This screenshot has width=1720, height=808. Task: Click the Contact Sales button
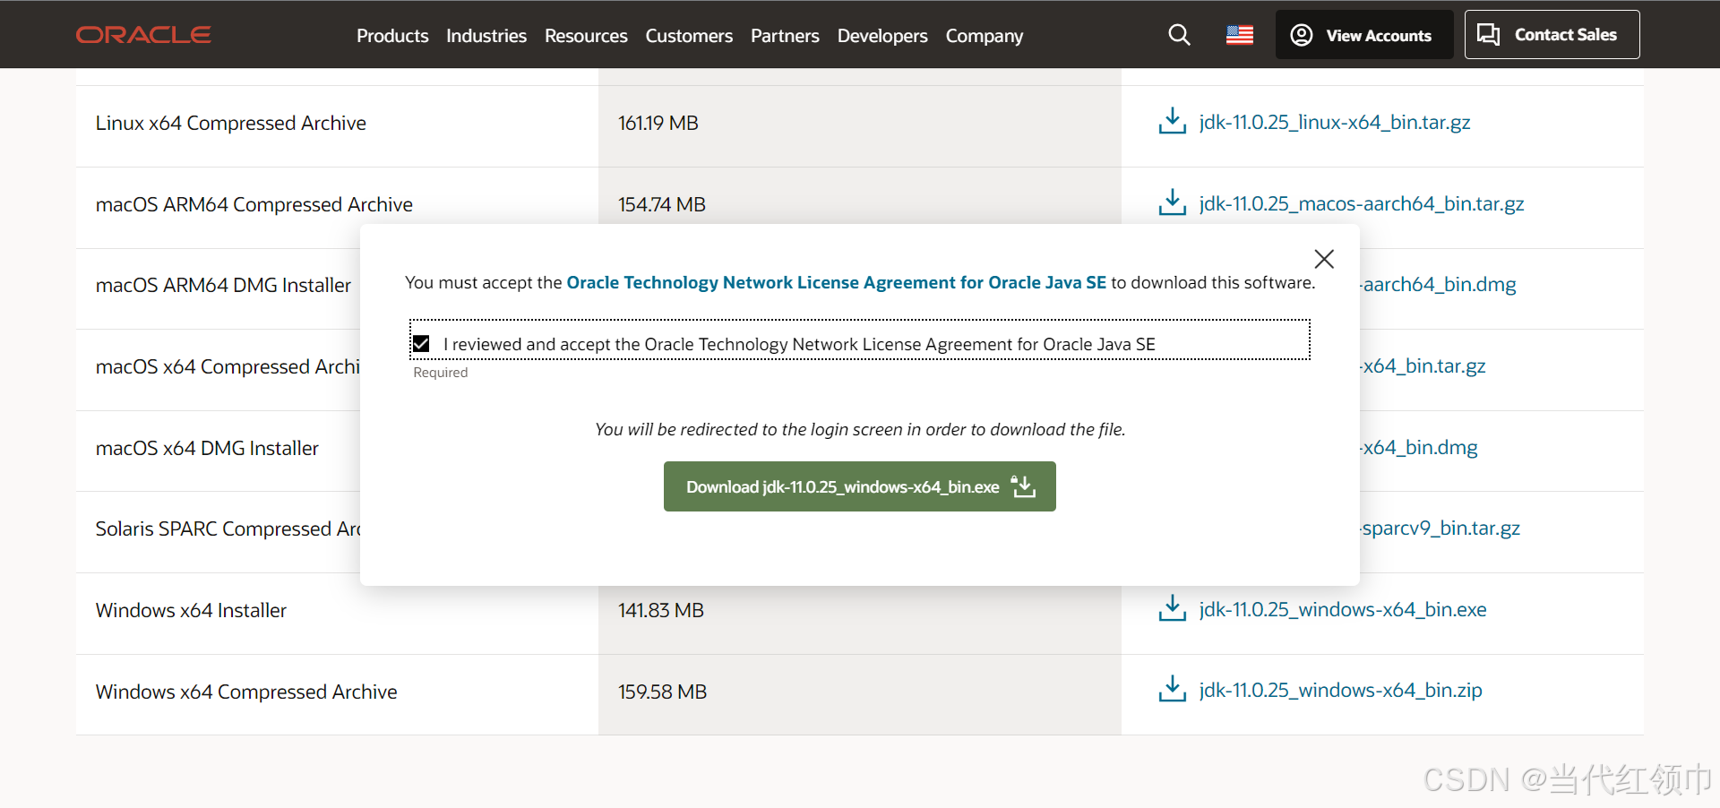(x=1552, y=35)
